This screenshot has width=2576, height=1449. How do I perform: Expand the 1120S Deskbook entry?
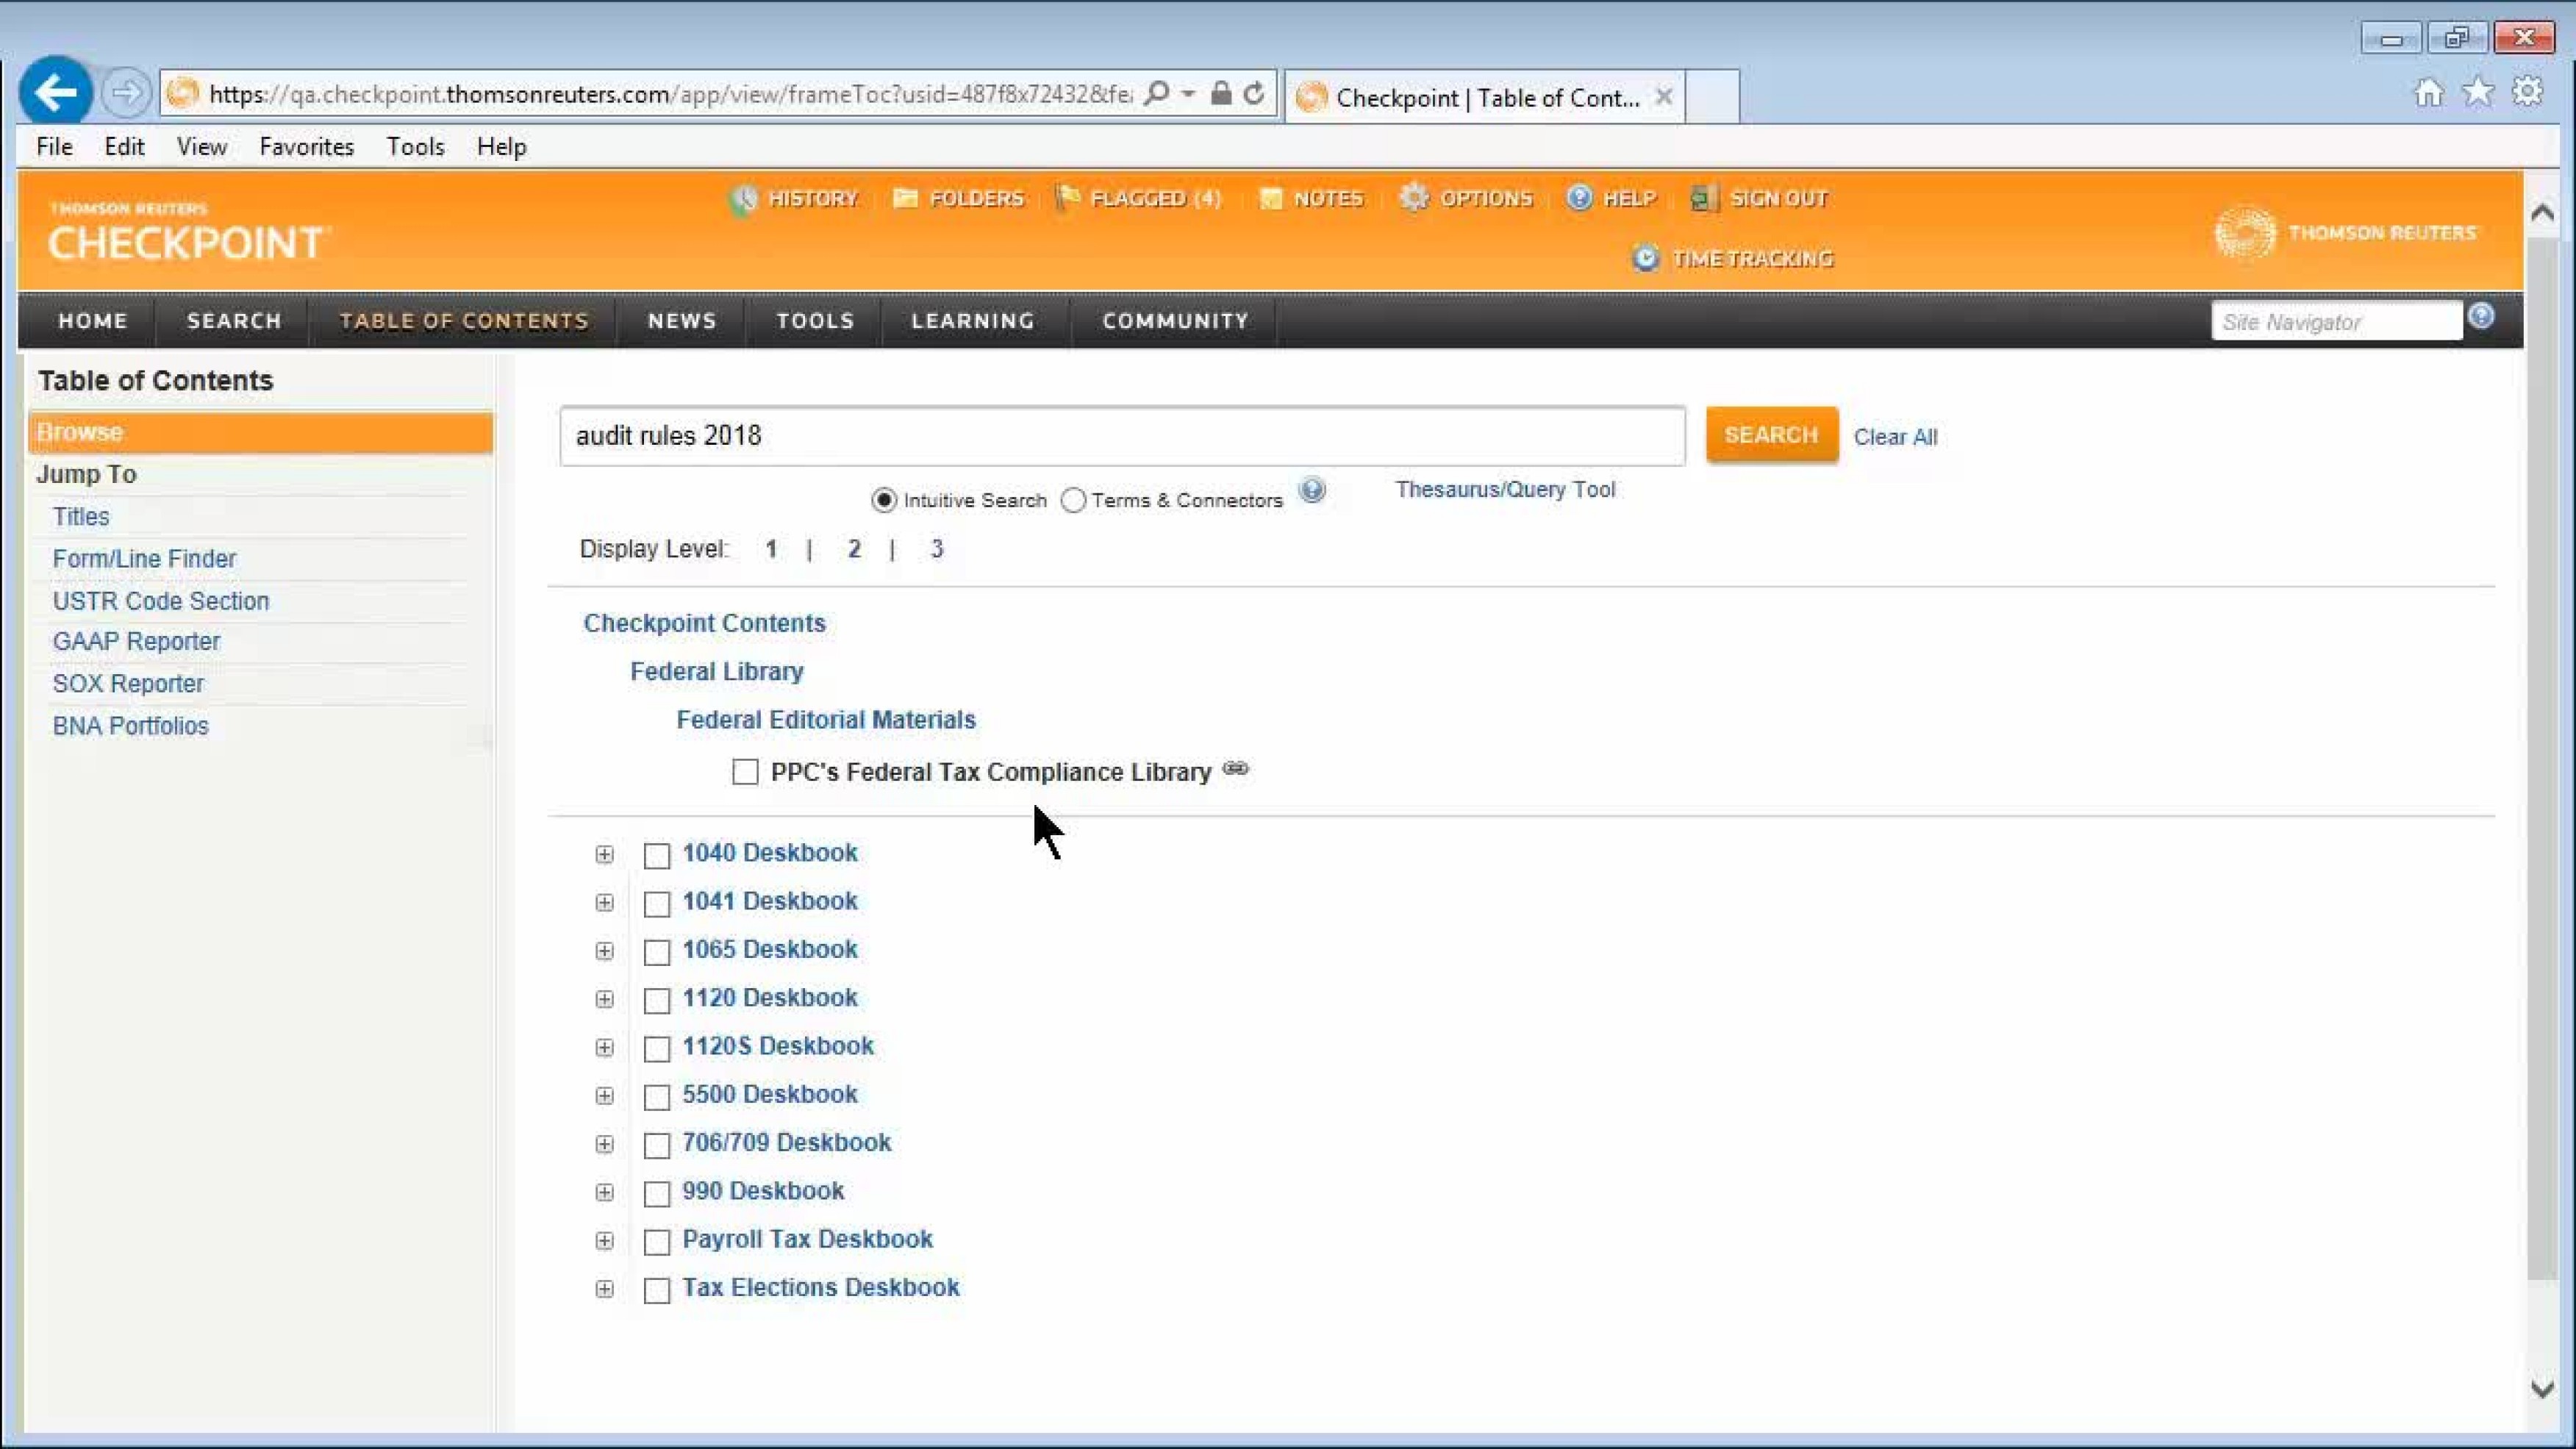tap(604, 1048)
